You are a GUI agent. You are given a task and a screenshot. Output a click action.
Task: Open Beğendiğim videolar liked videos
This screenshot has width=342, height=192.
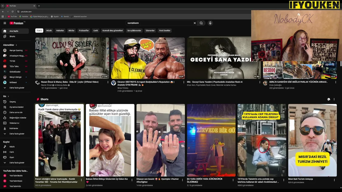tap(15, 118)
